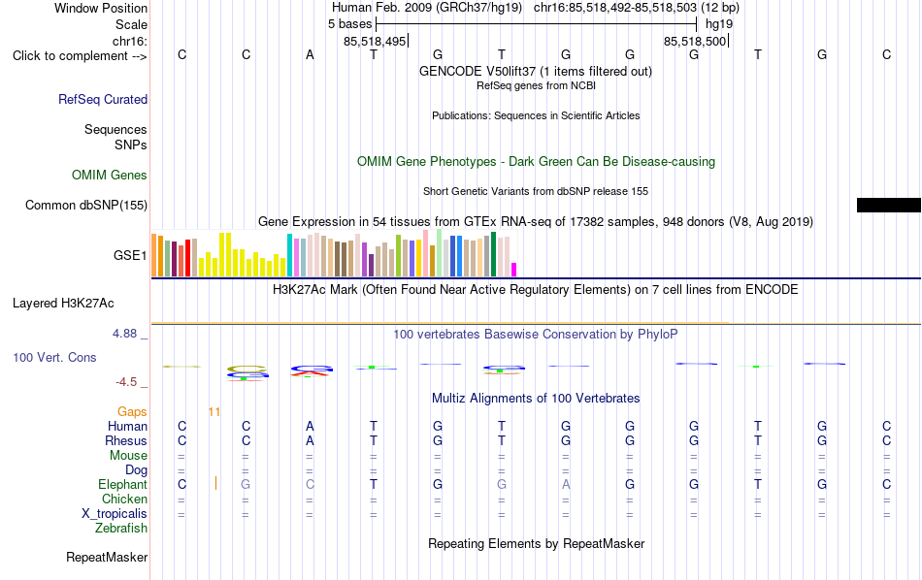Click the magenta bar in GSE1 chart
The height and width of the screenshot is (580, 922).
(x=513, y=270)
